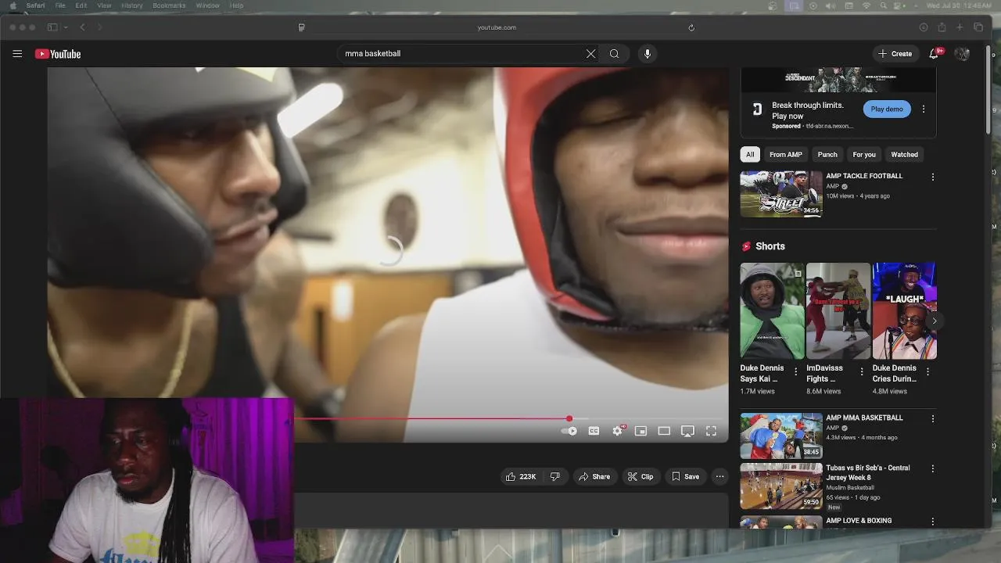Open more actions ellipsis below the video
This screenshot has height=563, width=1001.
tap(719, 477)
